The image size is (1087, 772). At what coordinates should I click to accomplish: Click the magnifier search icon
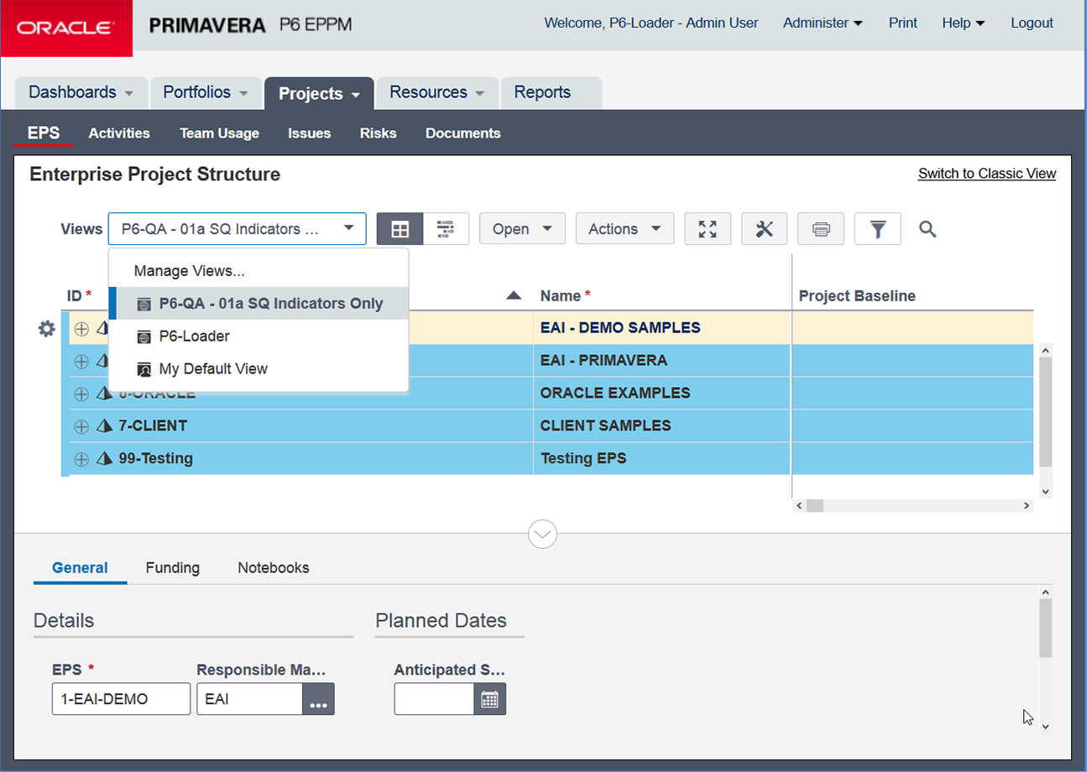point(928,229)
